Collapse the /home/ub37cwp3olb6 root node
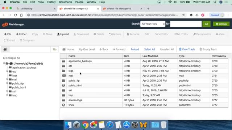 (x=4, y=64)
